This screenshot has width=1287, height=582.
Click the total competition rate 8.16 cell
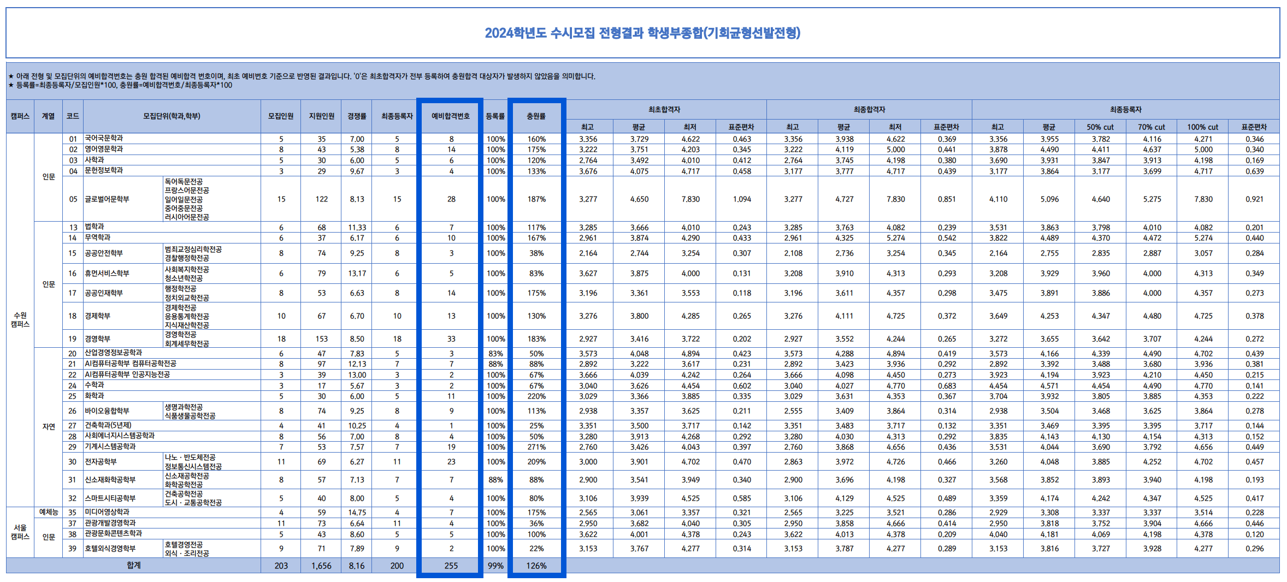[356, 566]
